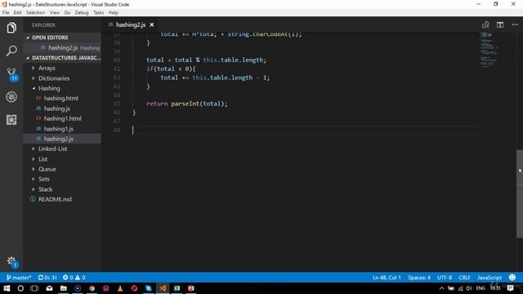Click the code minimap preview
The width and height of the screenshot is (523, 294).
tap(489, 50)
